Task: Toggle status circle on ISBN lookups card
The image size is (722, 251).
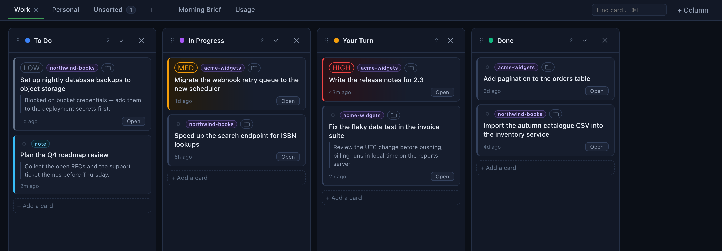Action: (178, 124)
